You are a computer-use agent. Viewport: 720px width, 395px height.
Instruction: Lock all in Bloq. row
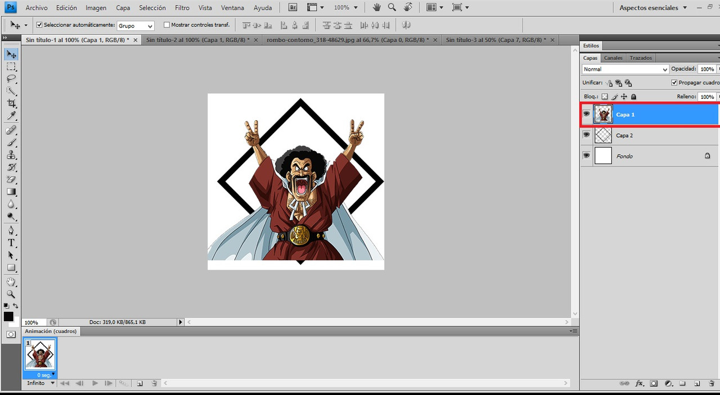click(633, 97)
